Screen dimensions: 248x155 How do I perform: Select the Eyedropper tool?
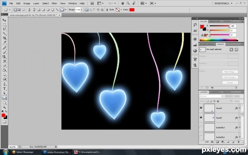coord(4,43)
